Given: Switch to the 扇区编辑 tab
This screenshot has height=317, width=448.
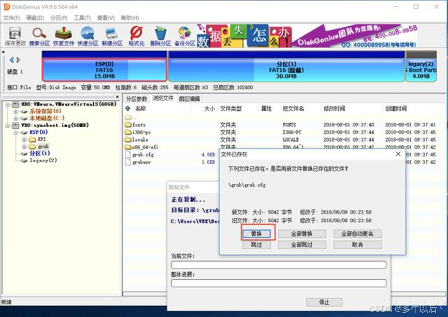Looking at the screenshot, I should [x=189, y=99].
